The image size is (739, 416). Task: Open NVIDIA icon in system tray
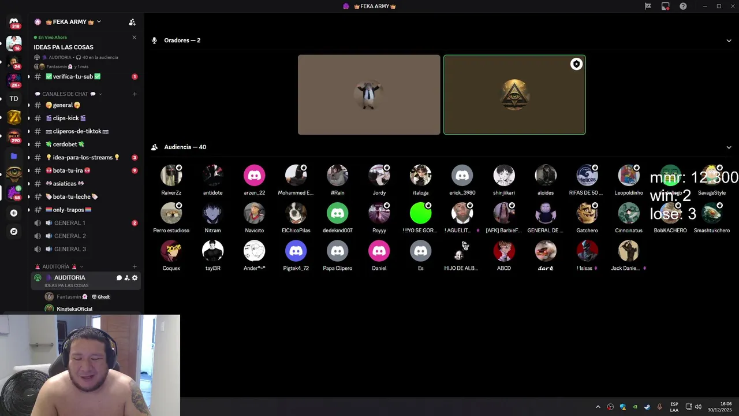(x=635, y=407)
